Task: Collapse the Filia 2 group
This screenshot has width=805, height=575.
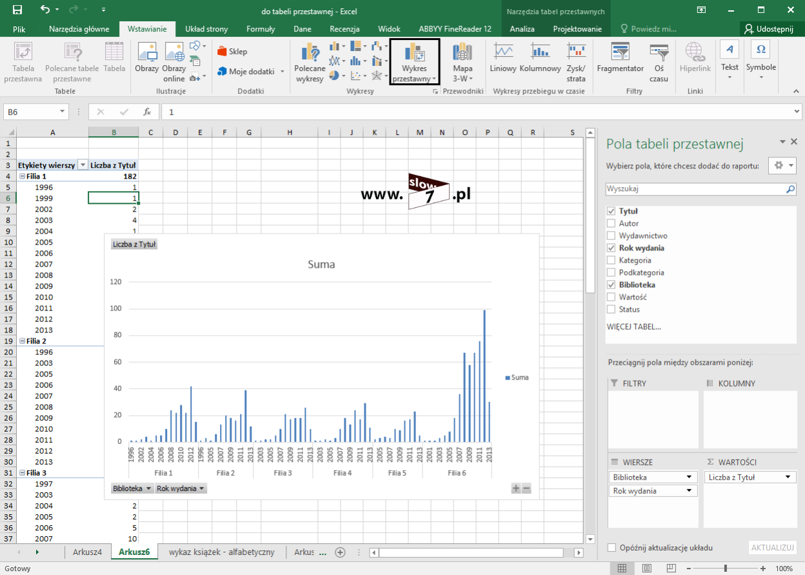Action: (x=22, y=341)
